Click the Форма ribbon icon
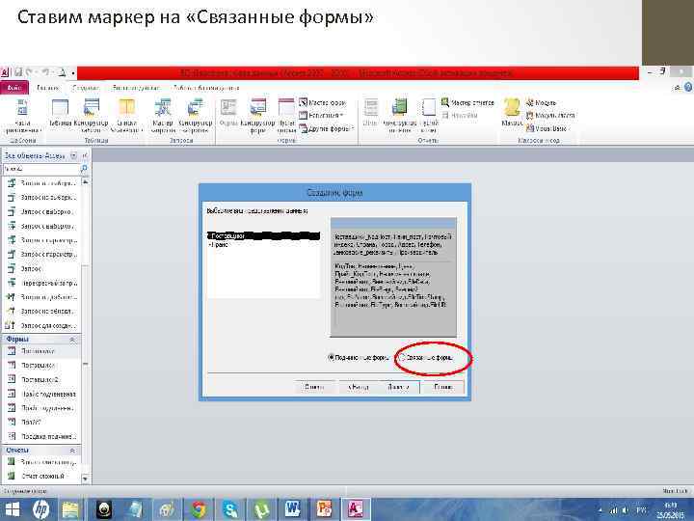Screen dimensions: 694x521 [228, 113]
